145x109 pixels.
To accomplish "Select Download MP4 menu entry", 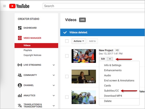I will point(113,96).
